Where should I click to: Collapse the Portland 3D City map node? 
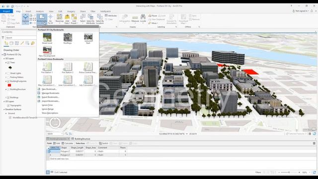click(x=2, y=55)
